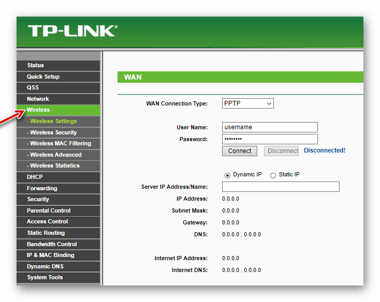Open Quick Setup page
Image resolution: width=380 pixels, height=302 pixels.
pos(58,77)
